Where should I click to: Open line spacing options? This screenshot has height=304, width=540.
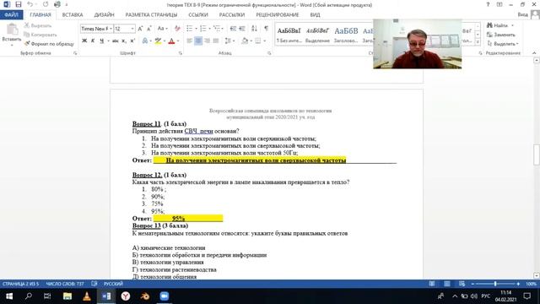(229, 41)
